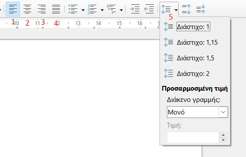The width and height of the screenshot is (246, 157).
Task: Open the bullet list style dropdown arrow
Action: [x=83, y=10]
